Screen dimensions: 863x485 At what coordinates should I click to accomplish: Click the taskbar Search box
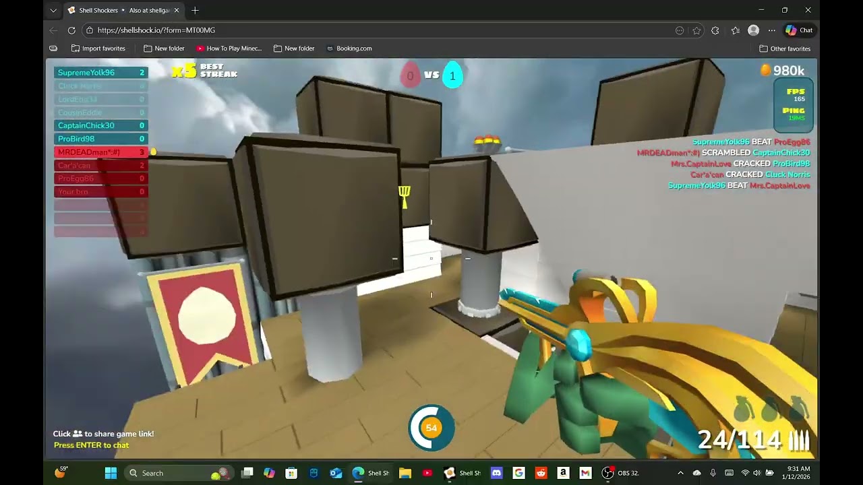[x=177, y=473]
